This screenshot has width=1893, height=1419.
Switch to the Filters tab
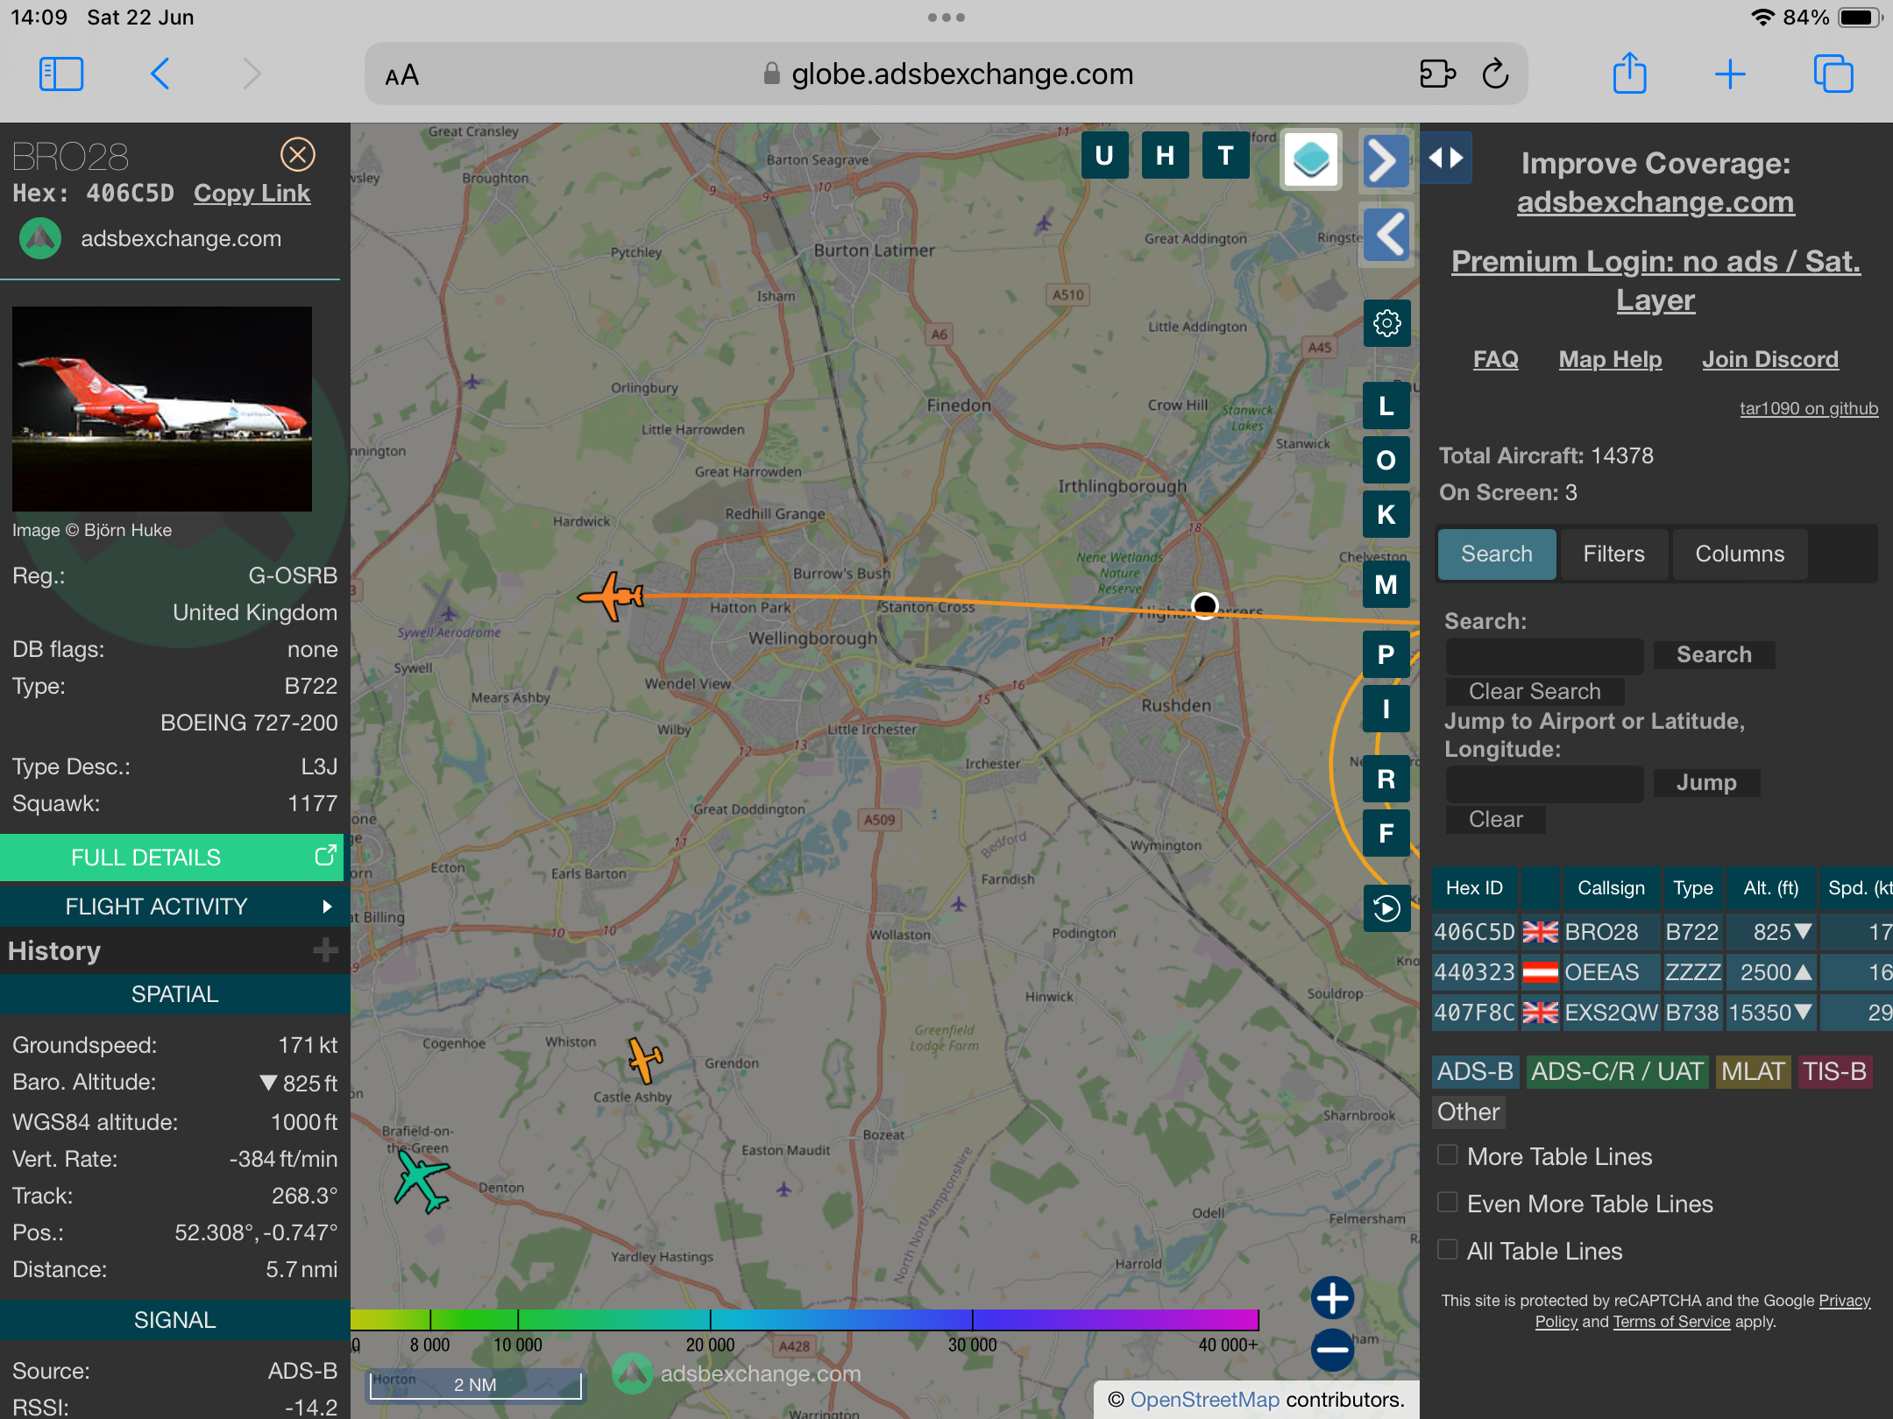[1613, 554]
